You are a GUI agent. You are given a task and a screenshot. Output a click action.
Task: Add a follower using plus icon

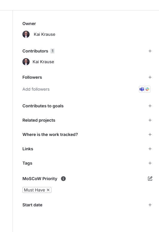pos(150,77)
